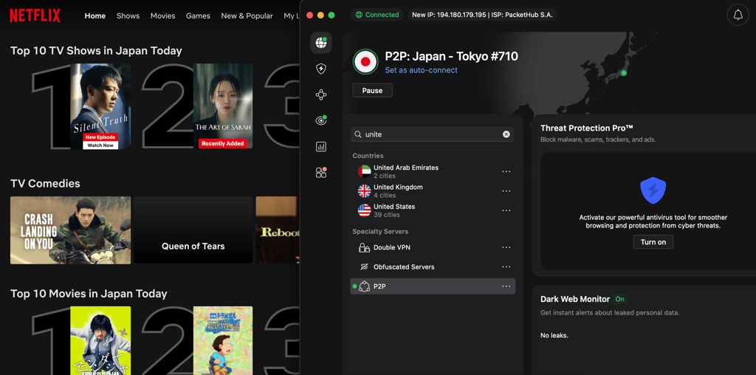Open number one movie poster in Japan

tap(100, 340)
